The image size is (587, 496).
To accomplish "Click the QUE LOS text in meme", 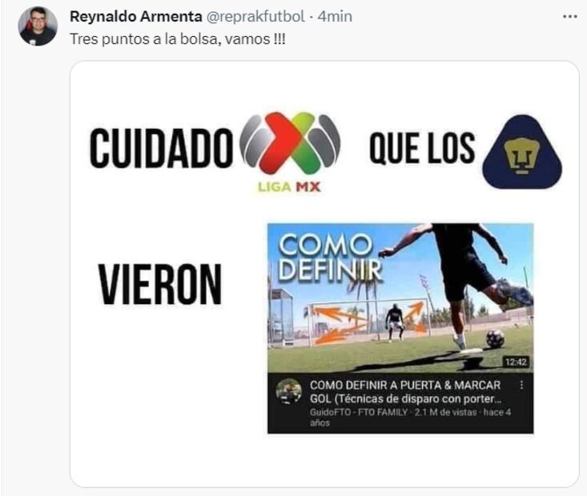I will (x=422, y=149).
